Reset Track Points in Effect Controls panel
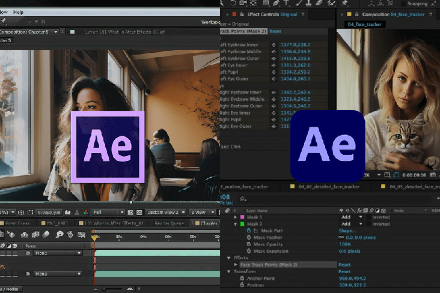 275,31
